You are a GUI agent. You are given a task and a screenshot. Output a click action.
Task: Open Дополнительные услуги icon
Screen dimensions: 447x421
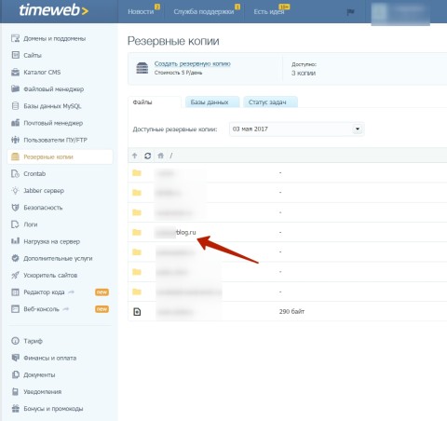(x=15, y=258)
